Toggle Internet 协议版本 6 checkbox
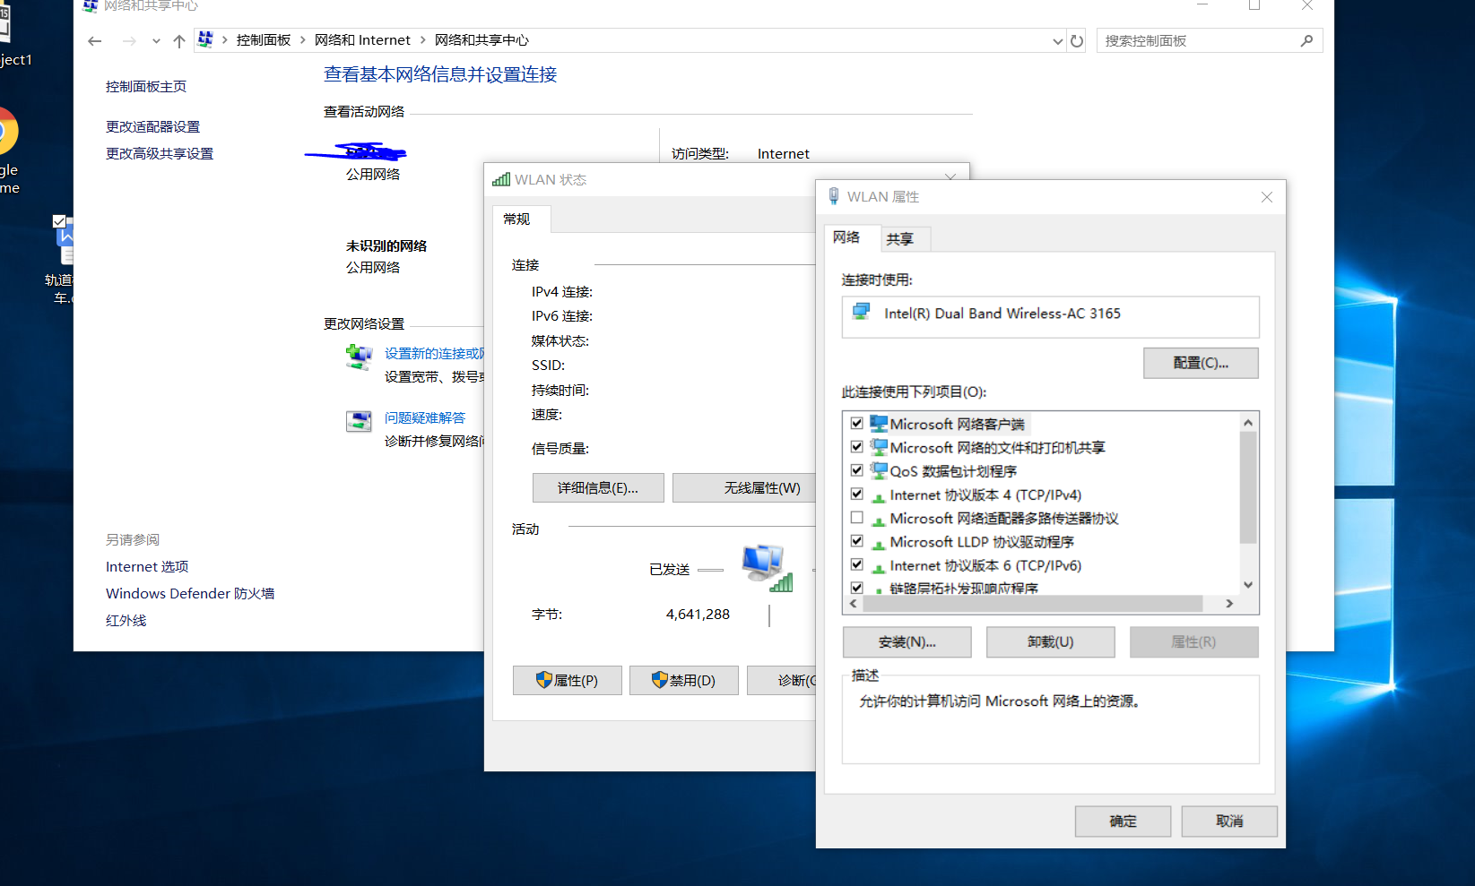Image resolution: width=1475 pixels, height=886 pixels. point(857,564)
